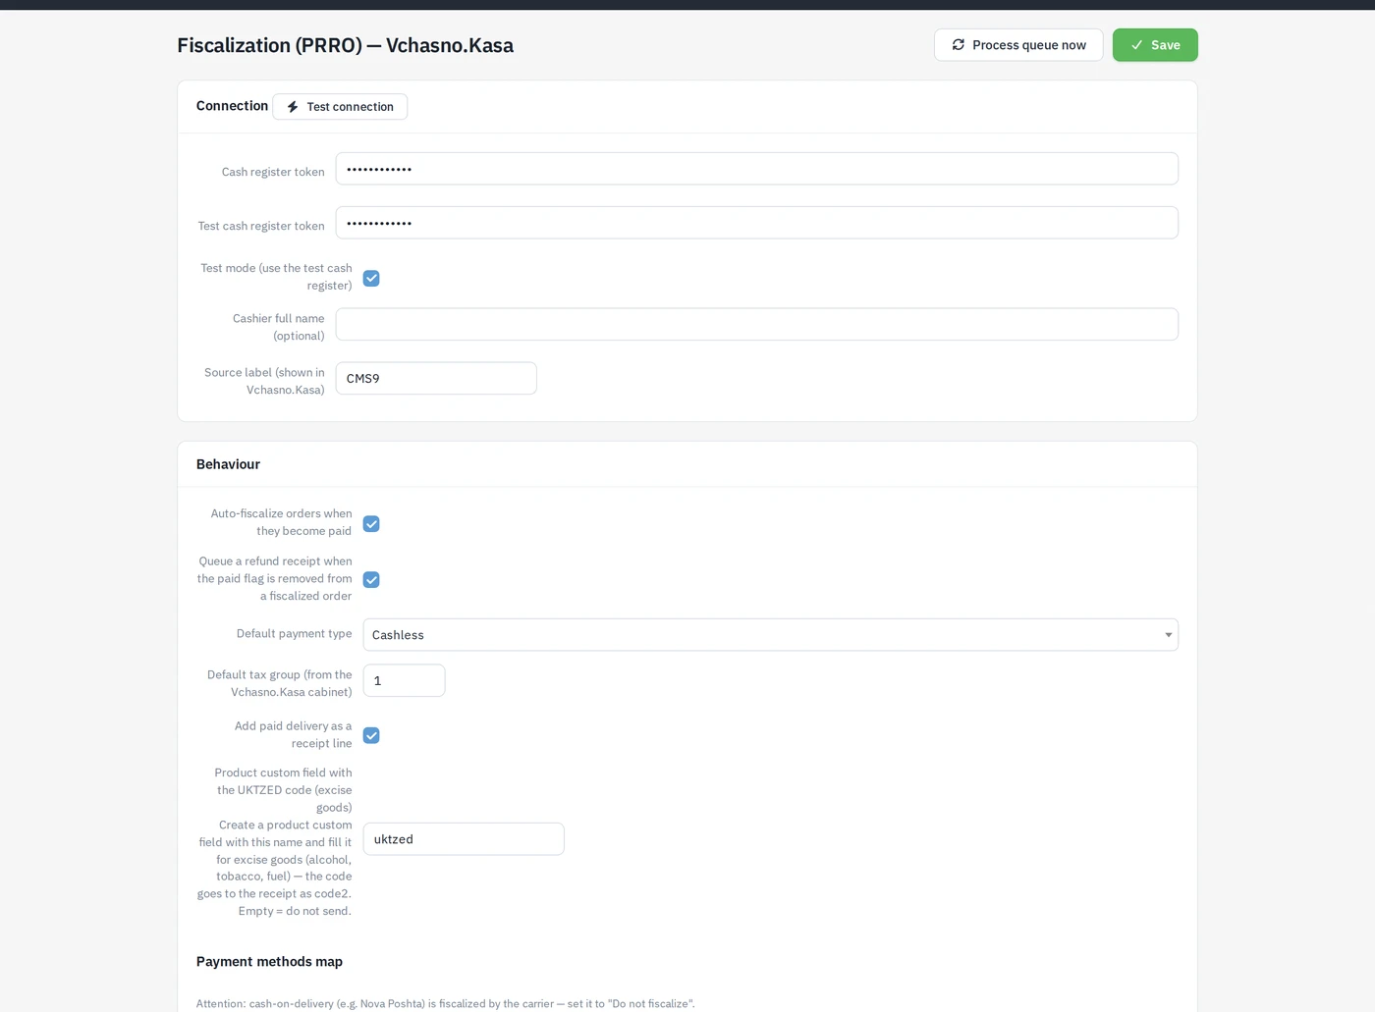
Task: Click the Payment methods map heading
Action: (269, 962)
